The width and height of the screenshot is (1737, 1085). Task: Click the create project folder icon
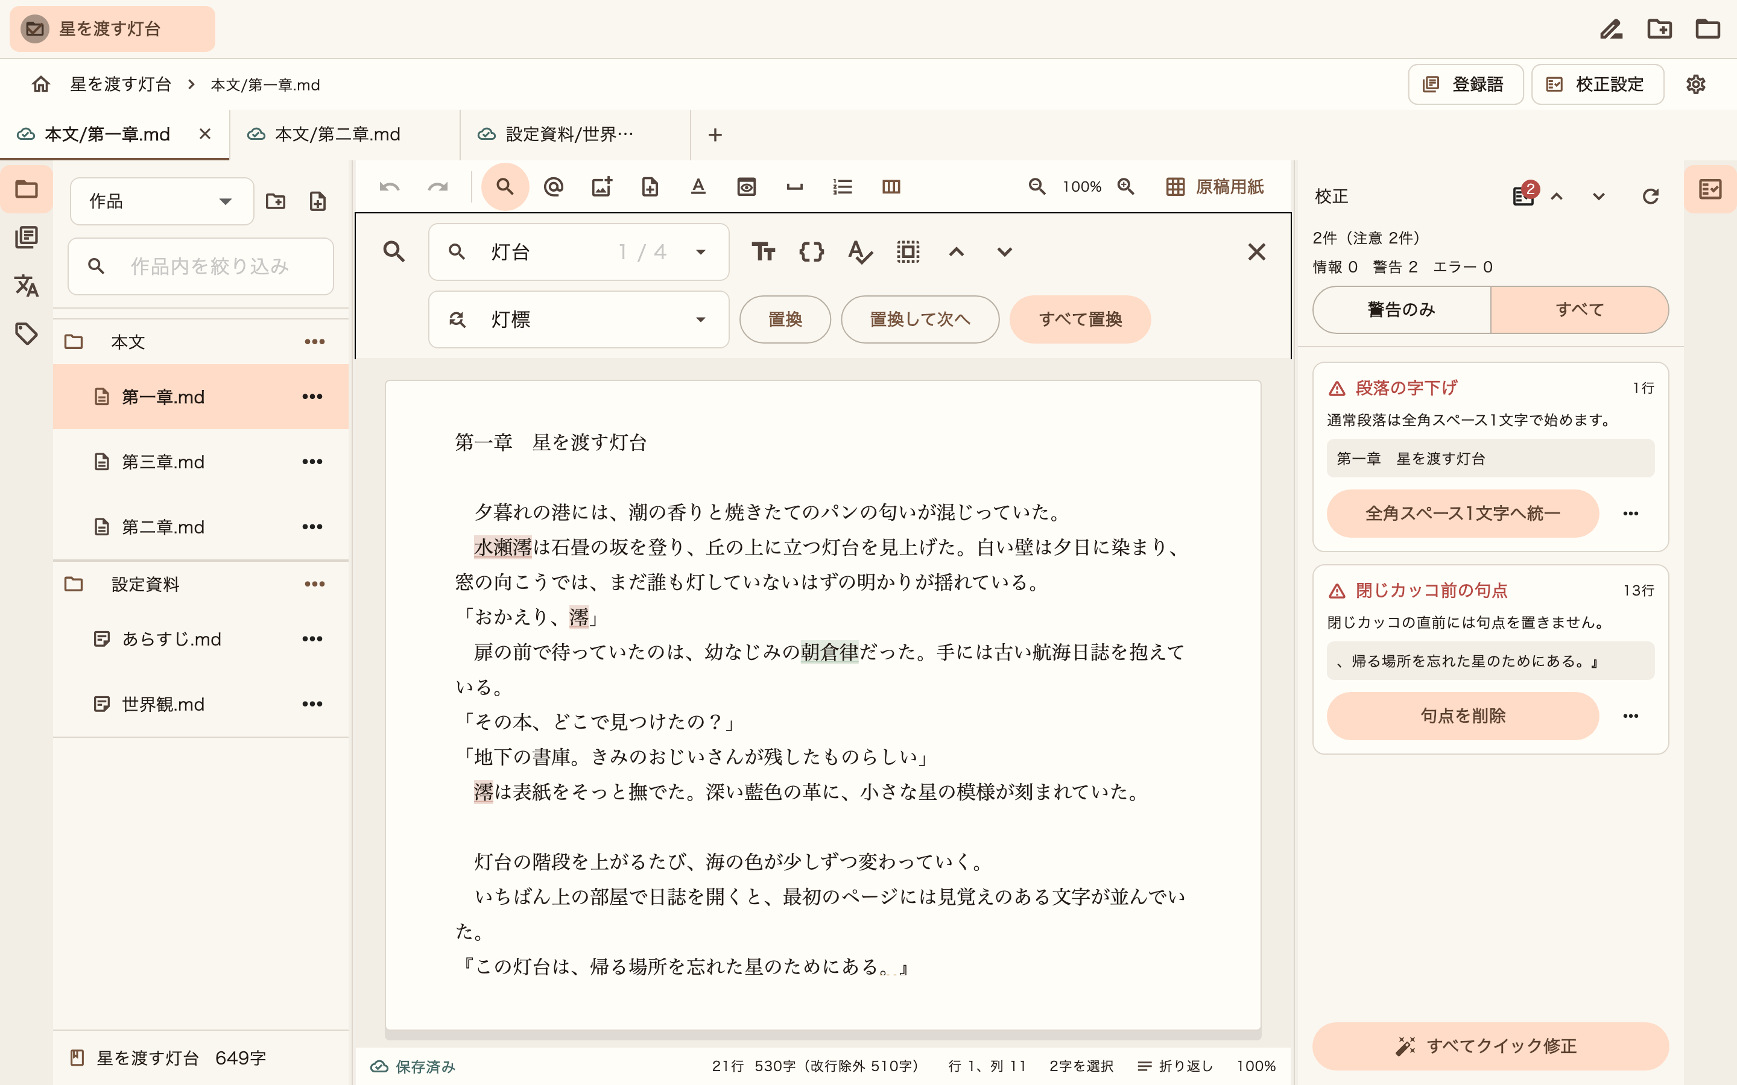tap(1659, 29)
